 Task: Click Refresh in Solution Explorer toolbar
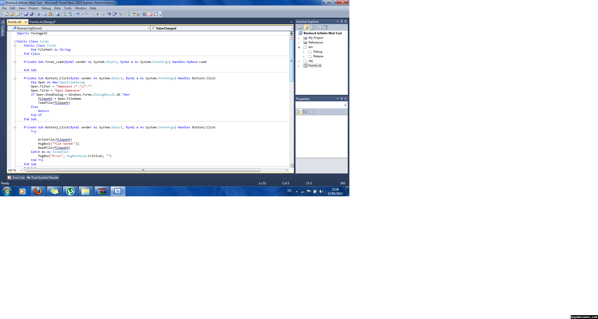(312, 27)
